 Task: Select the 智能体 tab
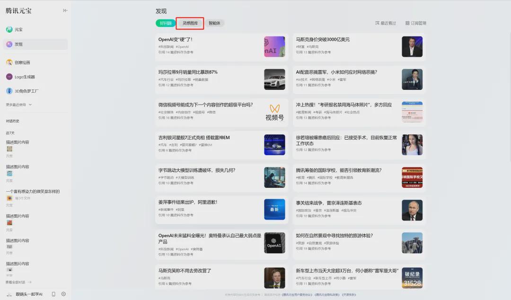[x=214, y=23]
